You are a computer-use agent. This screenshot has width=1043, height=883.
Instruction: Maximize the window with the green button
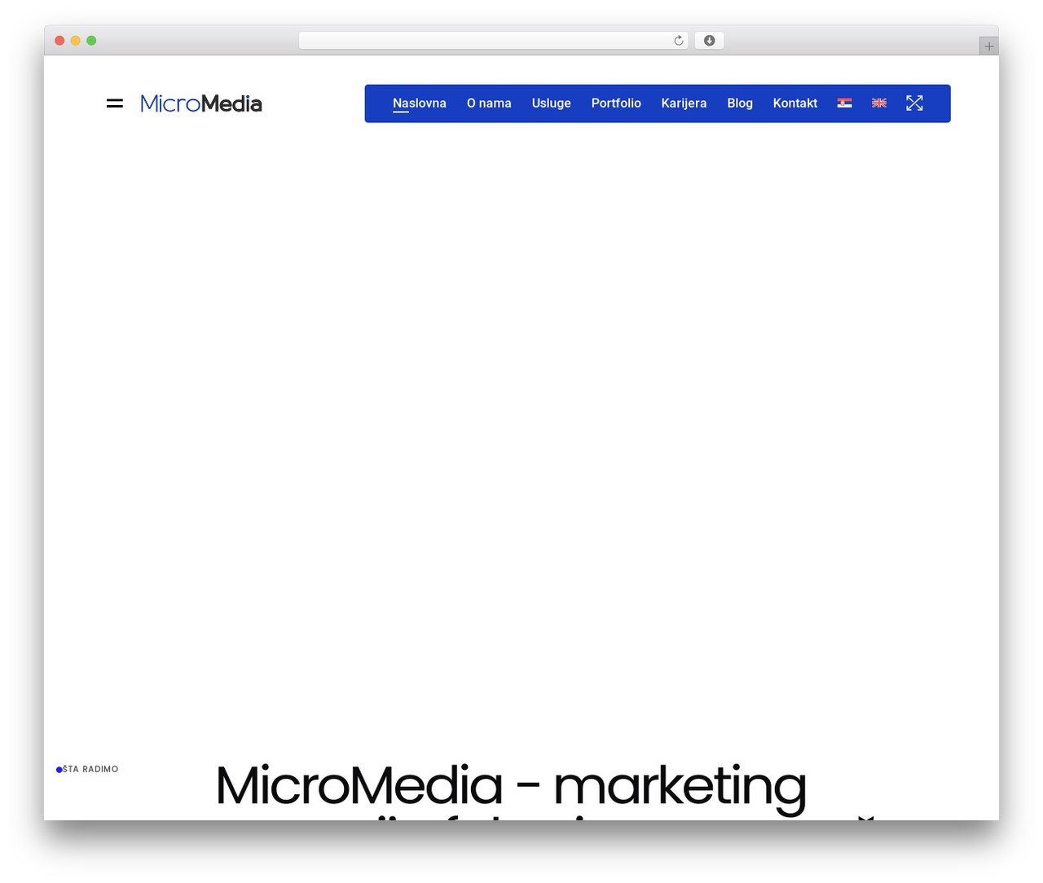pyautogui.click(x=91, y=41)
